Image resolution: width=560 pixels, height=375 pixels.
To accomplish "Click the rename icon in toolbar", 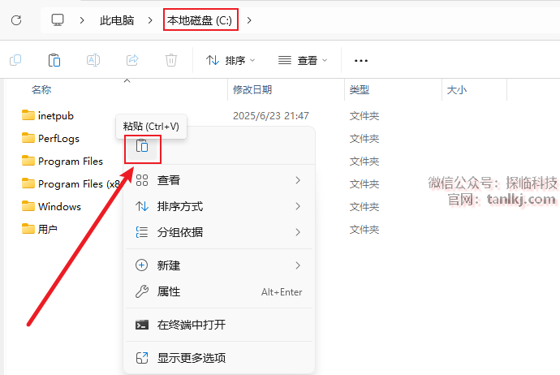I will pos(93,60).
